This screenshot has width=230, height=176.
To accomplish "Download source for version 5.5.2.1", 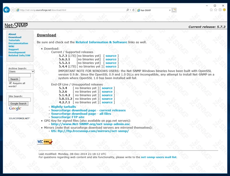I will (111, 63).
